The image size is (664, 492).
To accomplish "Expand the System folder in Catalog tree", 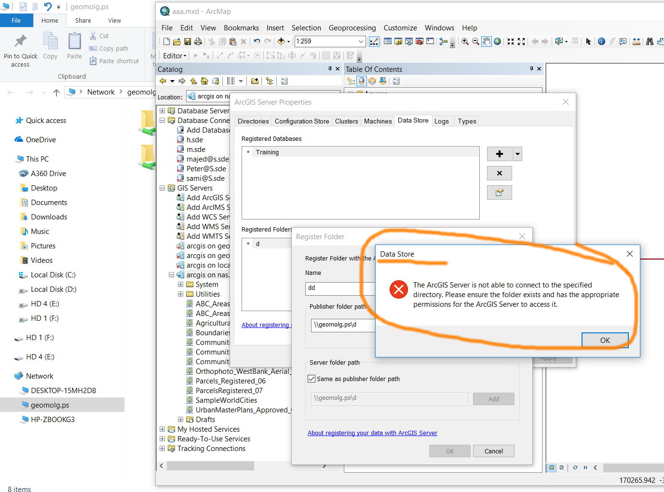I will click(x=181, y=285).
